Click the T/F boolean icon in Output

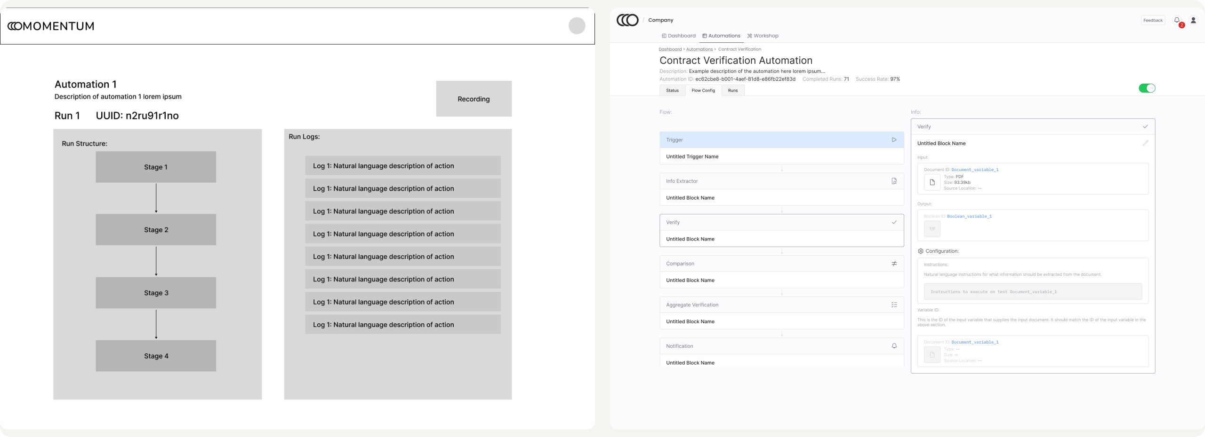[932, 229]
